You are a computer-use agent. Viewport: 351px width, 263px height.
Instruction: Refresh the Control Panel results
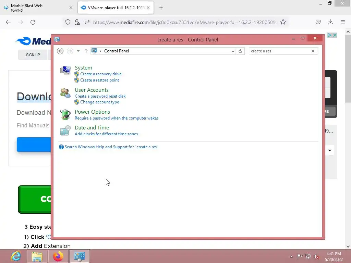point(240,51)
